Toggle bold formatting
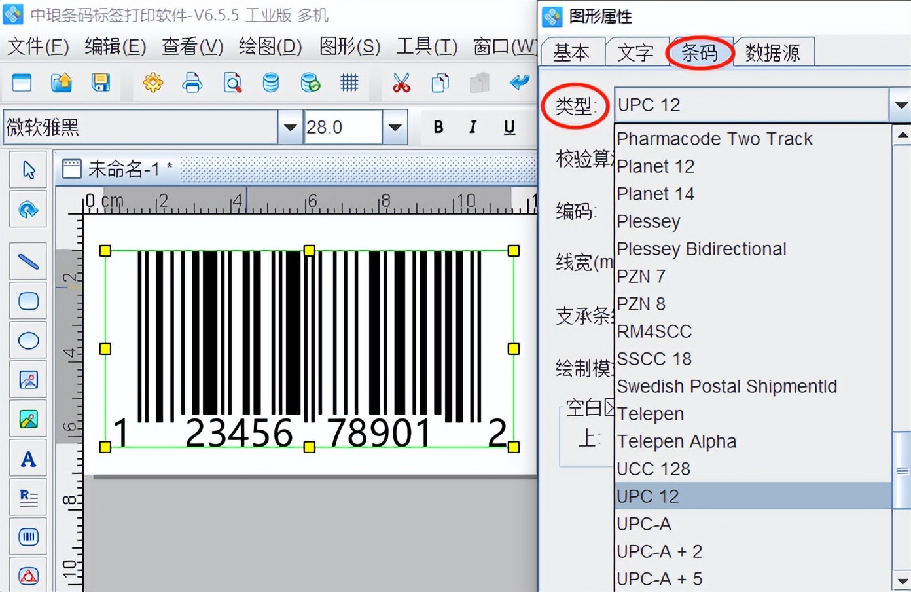 click(x=438, y=127)
